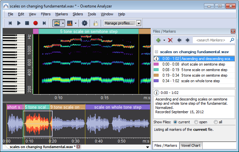Toggle the padlock lock icon
The image size is (239, 152).
96,23
